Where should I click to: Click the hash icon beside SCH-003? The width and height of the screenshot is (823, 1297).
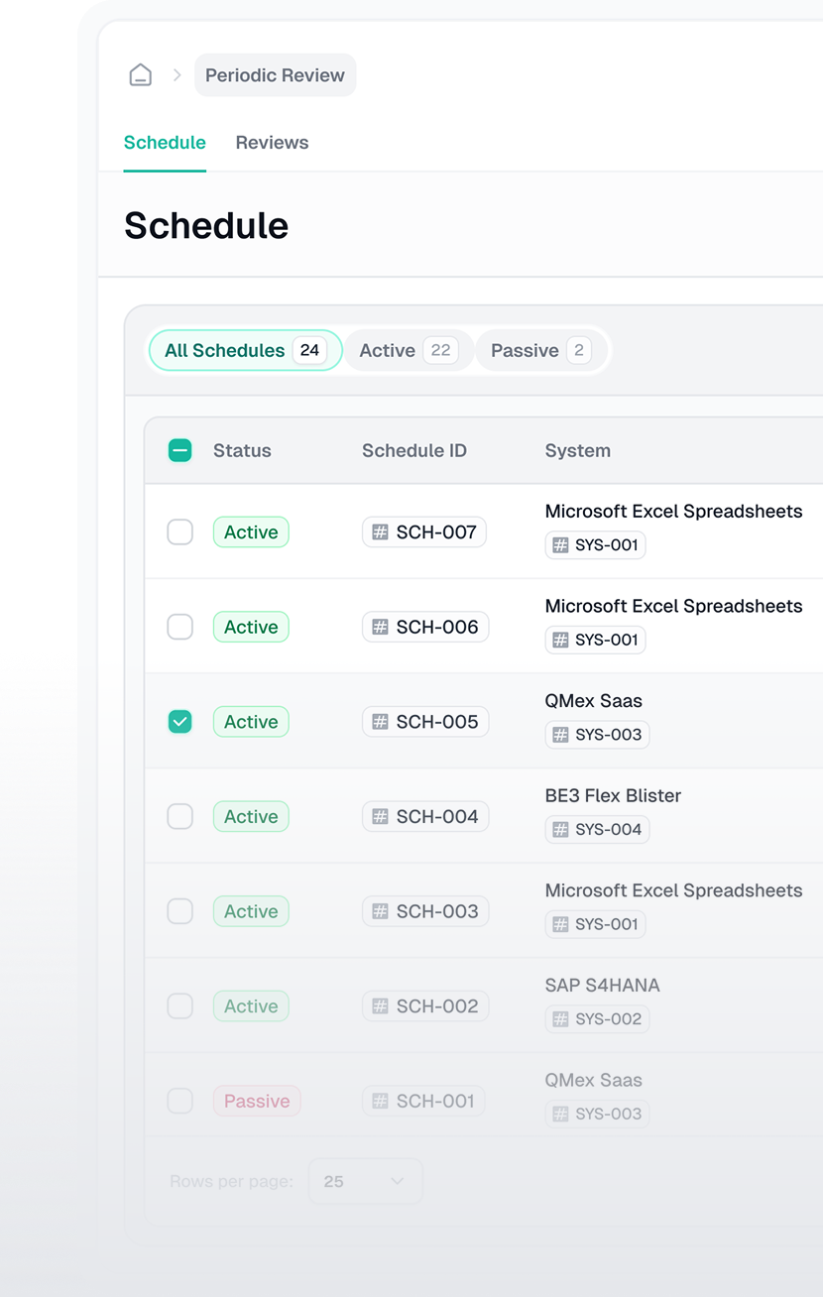tap(380, 911)
